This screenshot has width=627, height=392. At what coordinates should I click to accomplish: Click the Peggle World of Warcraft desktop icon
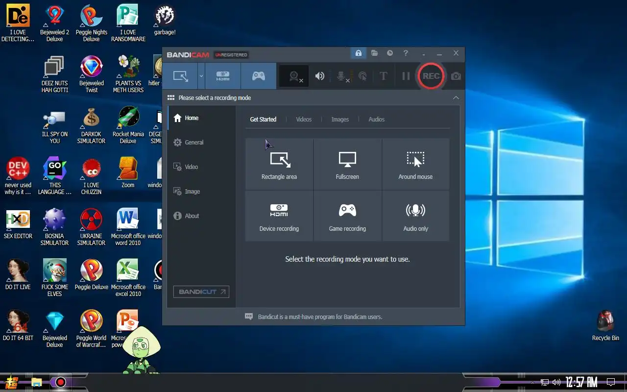pyautogui.click(x=91, y=329)
